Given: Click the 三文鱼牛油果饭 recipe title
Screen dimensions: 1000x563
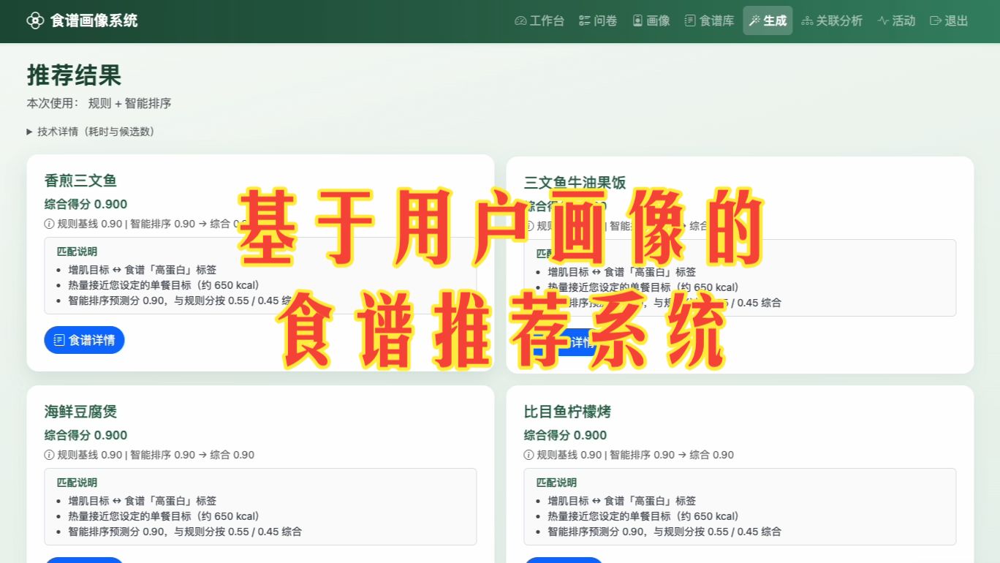Looking at the screenshot, I should [x=575, y=183].
